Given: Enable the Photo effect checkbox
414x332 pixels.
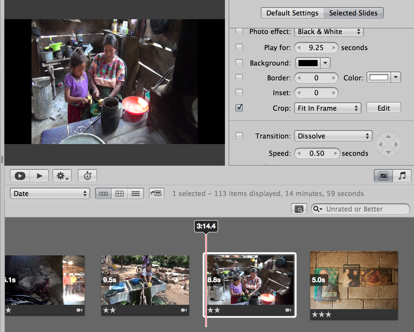Looking at the screenshot, I should [239, 32].
